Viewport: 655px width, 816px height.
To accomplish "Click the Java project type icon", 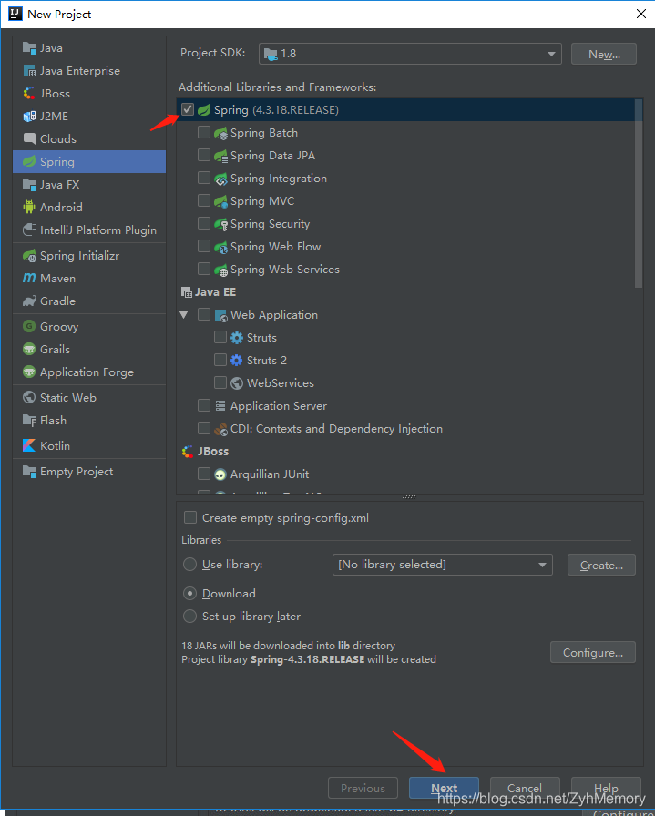I will pos(29,48).
